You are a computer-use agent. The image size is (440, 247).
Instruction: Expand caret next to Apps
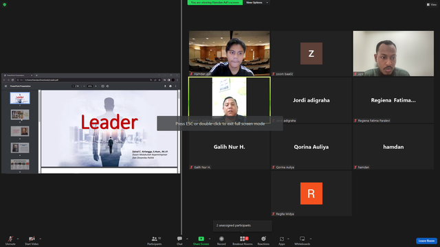tap(288, 239)
